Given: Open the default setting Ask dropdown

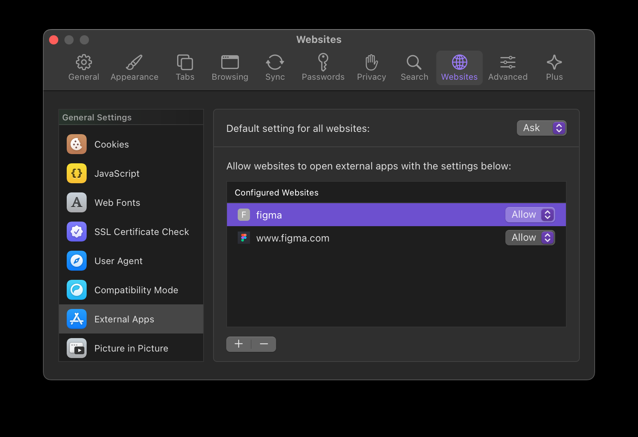Looking at the screenshot, I should pos(541,128).
